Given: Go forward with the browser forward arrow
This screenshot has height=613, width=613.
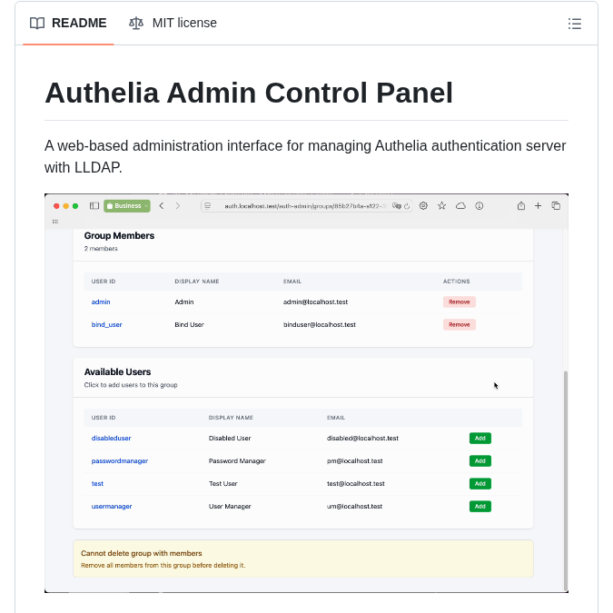Looking at the screenshot, I should 177,205.
